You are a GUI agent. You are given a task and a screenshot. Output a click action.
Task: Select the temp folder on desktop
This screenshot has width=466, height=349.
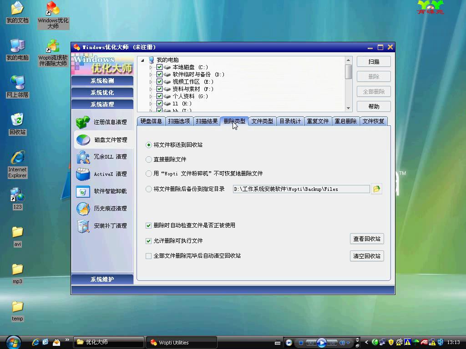pyautogui.click(x=17, y=311)
